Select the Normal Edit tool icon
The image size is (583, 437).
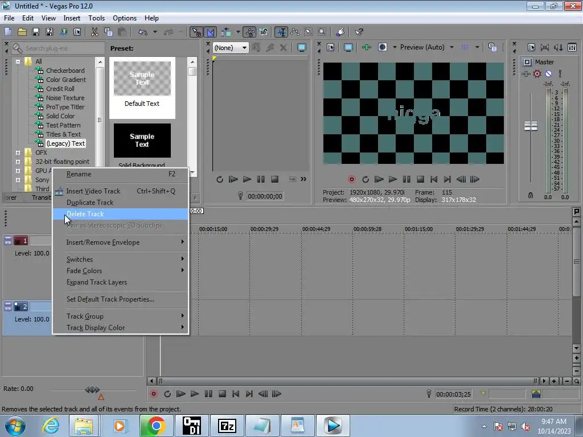pos(281,32)
